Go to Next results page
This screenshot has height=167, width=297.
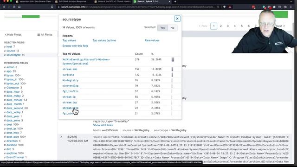[x=280, y=26]
